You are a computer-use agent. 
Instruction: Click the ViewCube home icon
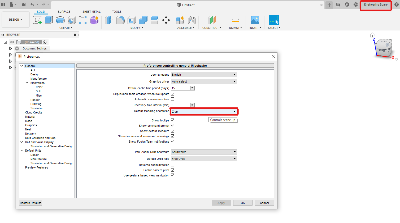tap(372, 35)
